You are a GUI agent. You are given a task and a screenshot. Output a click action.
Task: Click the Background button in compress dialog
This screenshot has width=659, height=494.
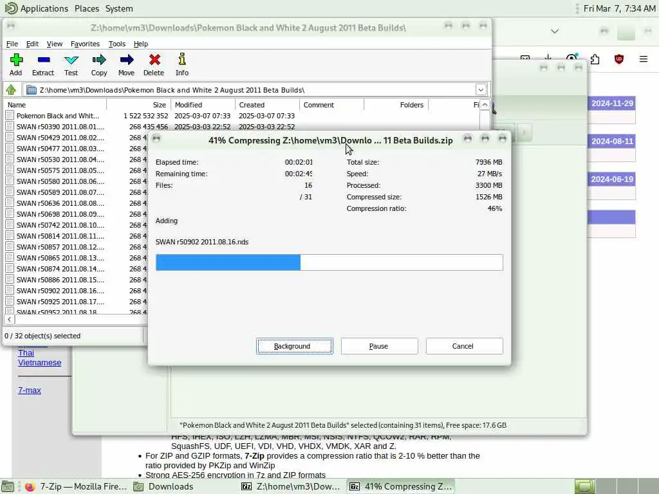click(295, 346)
